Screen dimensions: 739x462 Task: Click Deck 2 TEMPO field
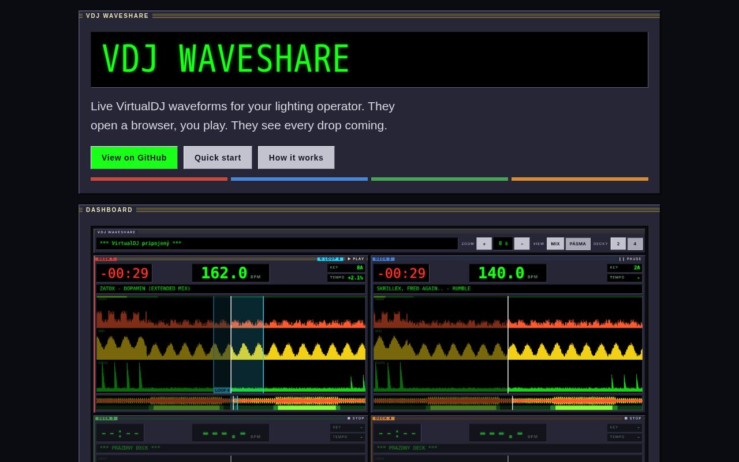[x=624, y=278]
